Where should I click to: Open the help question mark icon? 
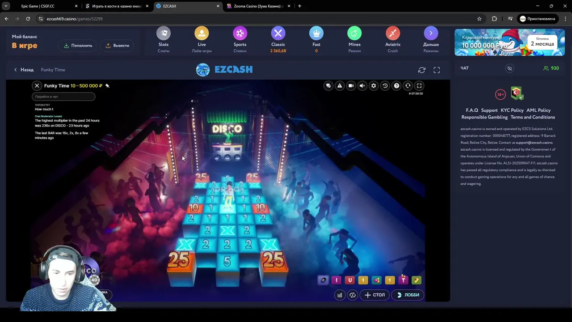tap(396, 86)
